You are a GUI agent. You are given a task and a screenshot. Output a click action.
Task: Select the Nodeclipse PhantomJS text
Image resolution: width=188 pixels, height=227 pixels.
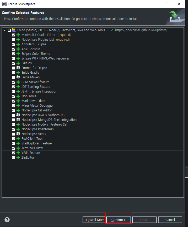click(37, 129)
